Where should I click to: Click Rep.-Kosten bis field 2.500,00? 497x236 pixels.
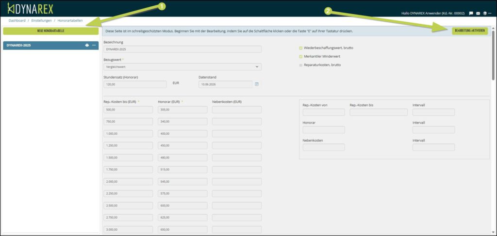[128, 205]
